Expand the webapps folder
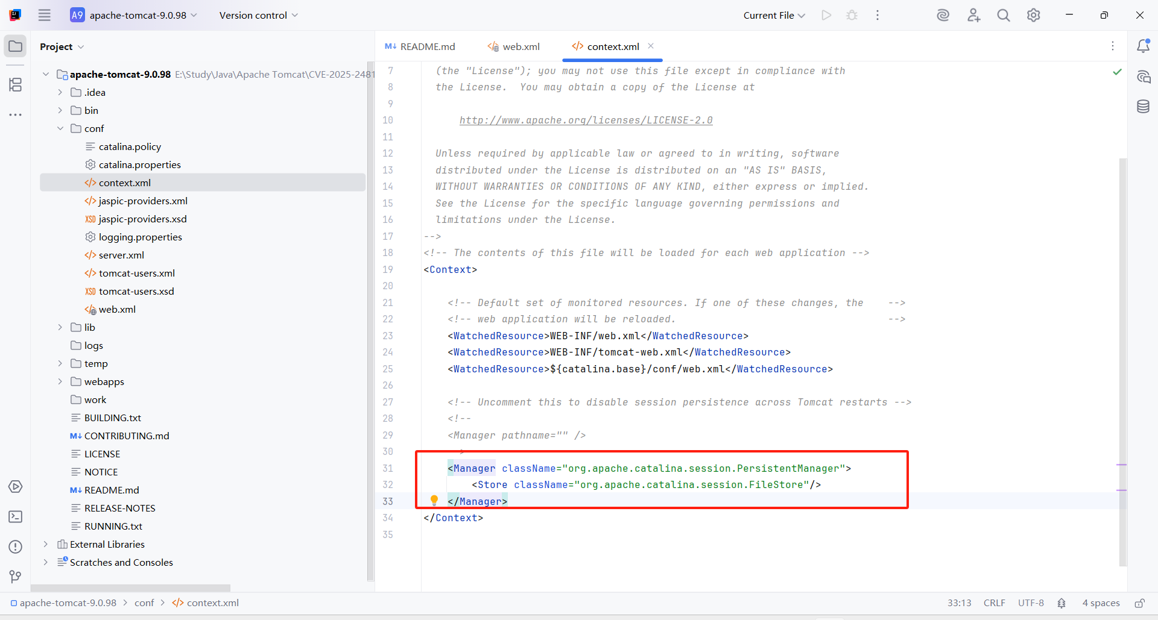Viewport: 1158px width, 620px height. (60, 381)
